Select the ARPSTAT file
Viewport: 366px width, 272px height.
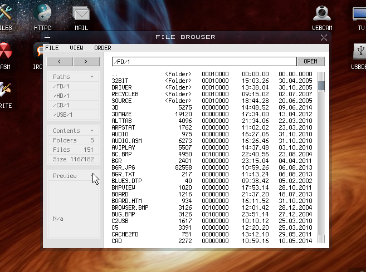click(x=212, y=127)
